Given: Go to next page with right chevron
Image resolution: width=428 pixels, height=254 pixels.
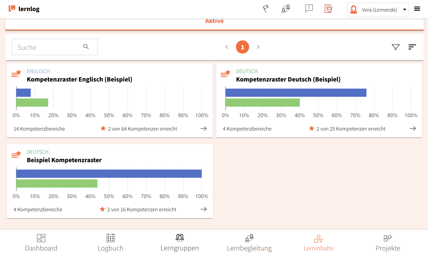Looking at the screenshot, I should 258,47.
